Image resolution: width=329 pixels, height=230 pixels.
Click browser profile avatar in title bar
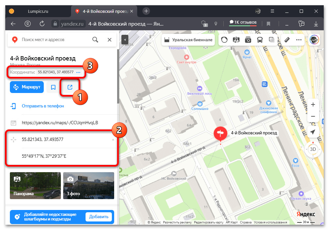tap(258, 11)
